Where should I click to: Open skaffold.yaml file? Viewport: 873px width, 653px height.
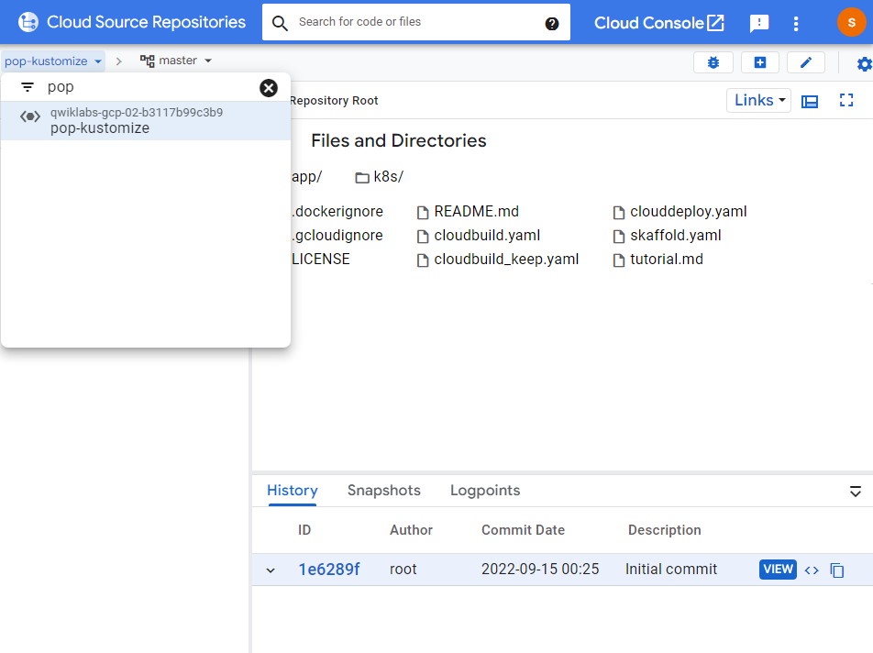coord(667,236)
